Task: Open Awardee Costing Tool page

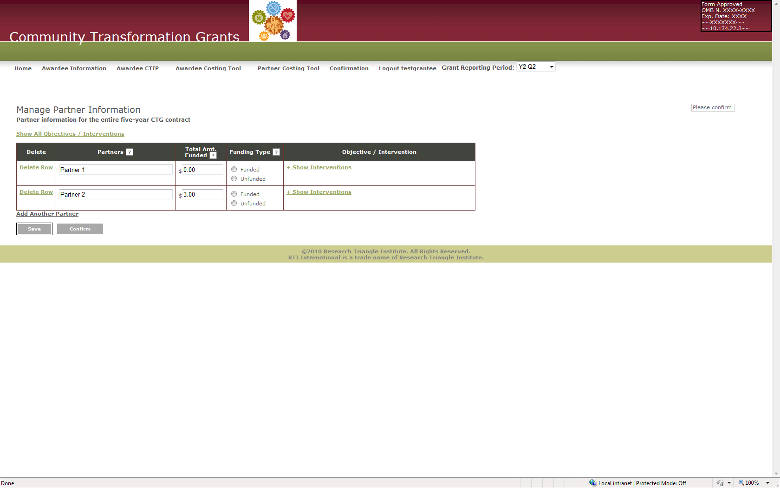Action: tap(208, 68)
